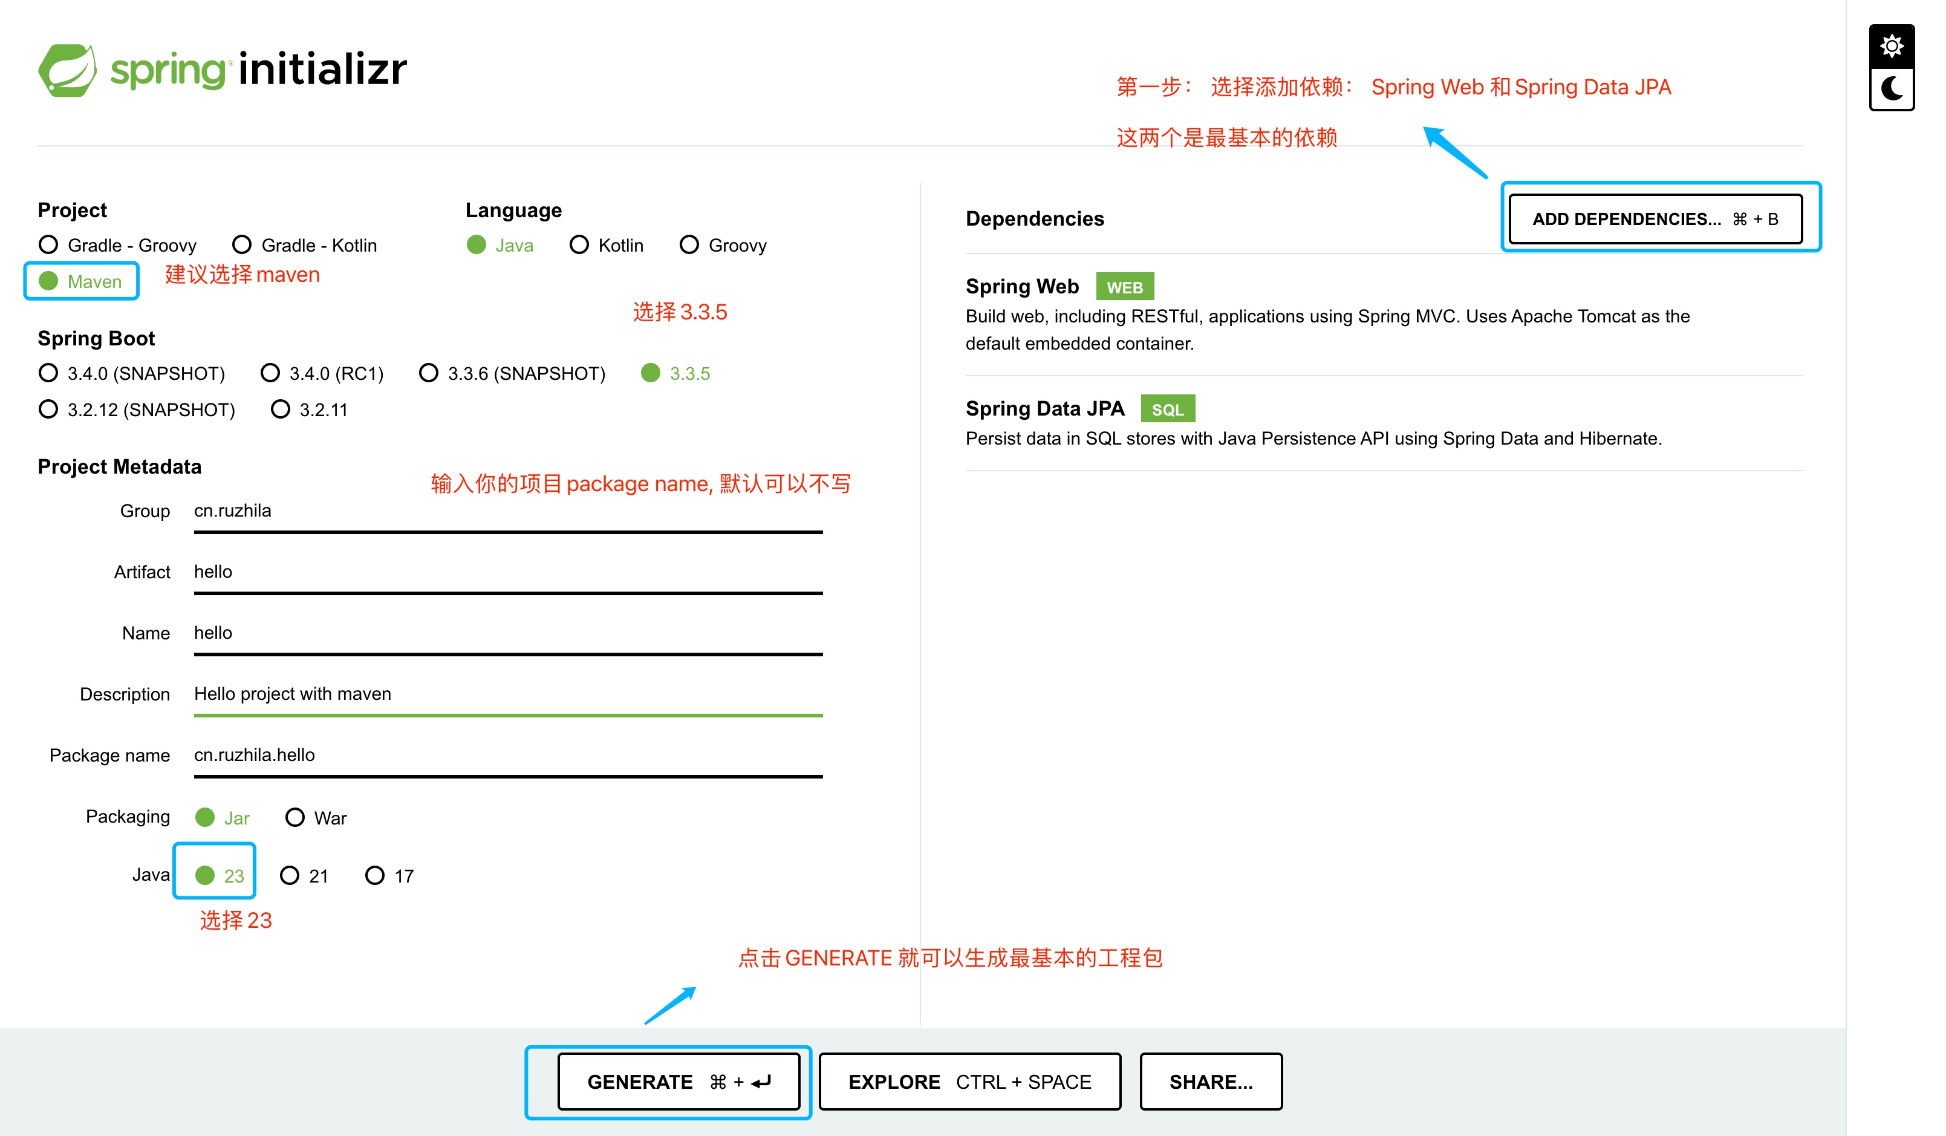Click the Explore button

(969, 1081)
